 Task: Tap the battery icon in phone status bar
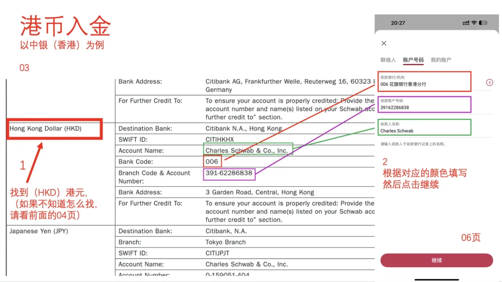[483, 23]
